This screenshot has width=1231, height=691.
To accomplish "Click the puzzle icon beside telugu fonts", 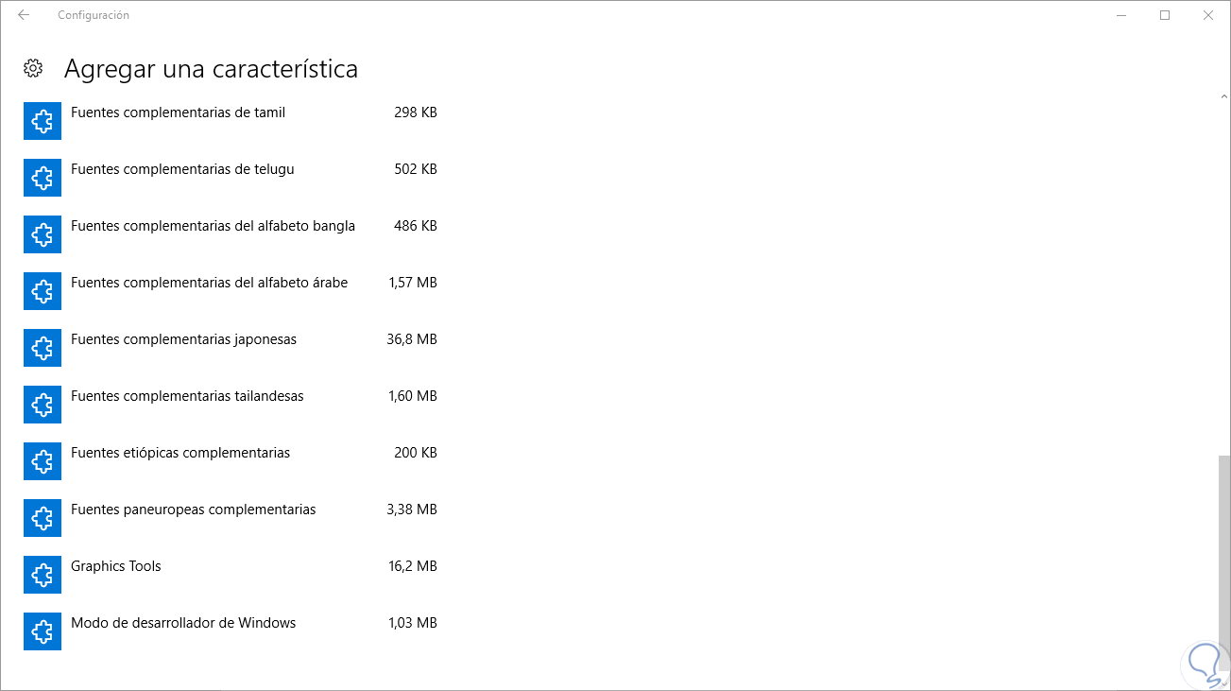I will tap(43, 179).
